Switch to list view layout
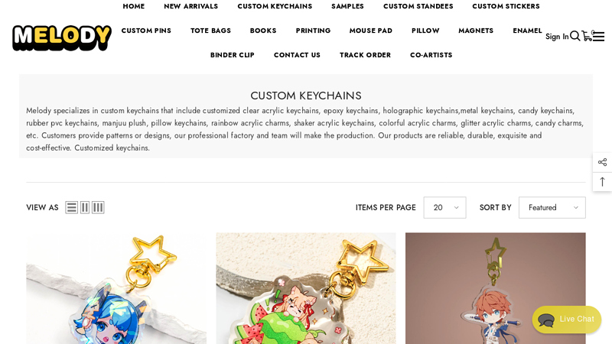The height and width of the screenshot is (344, 612). (x=71, y=207)
